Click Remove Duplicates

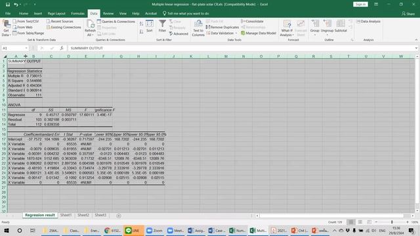pyautogui.click(x=222, y=27)
